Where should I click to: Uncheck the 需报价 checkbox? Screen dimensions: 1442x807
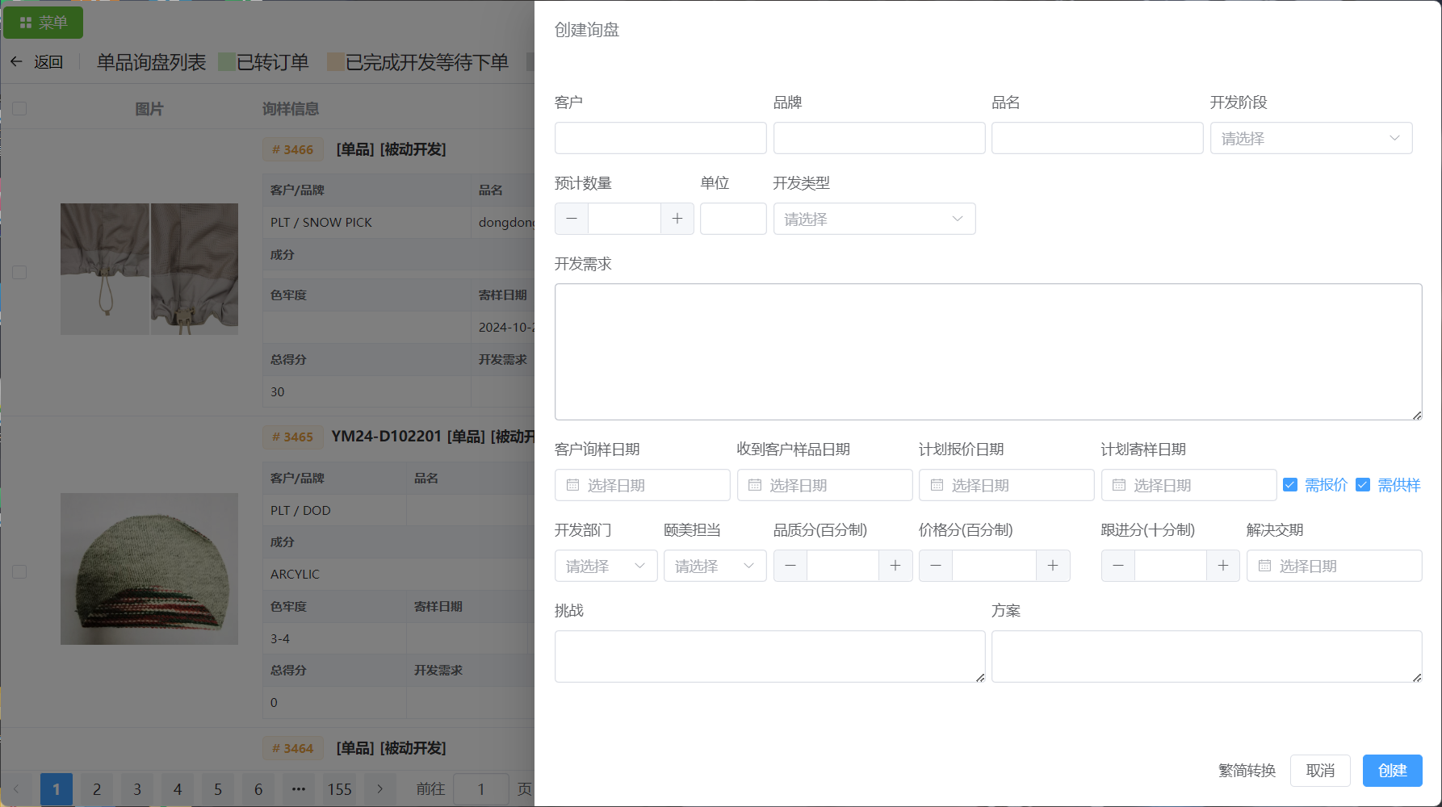click(x=1290, y=485)
